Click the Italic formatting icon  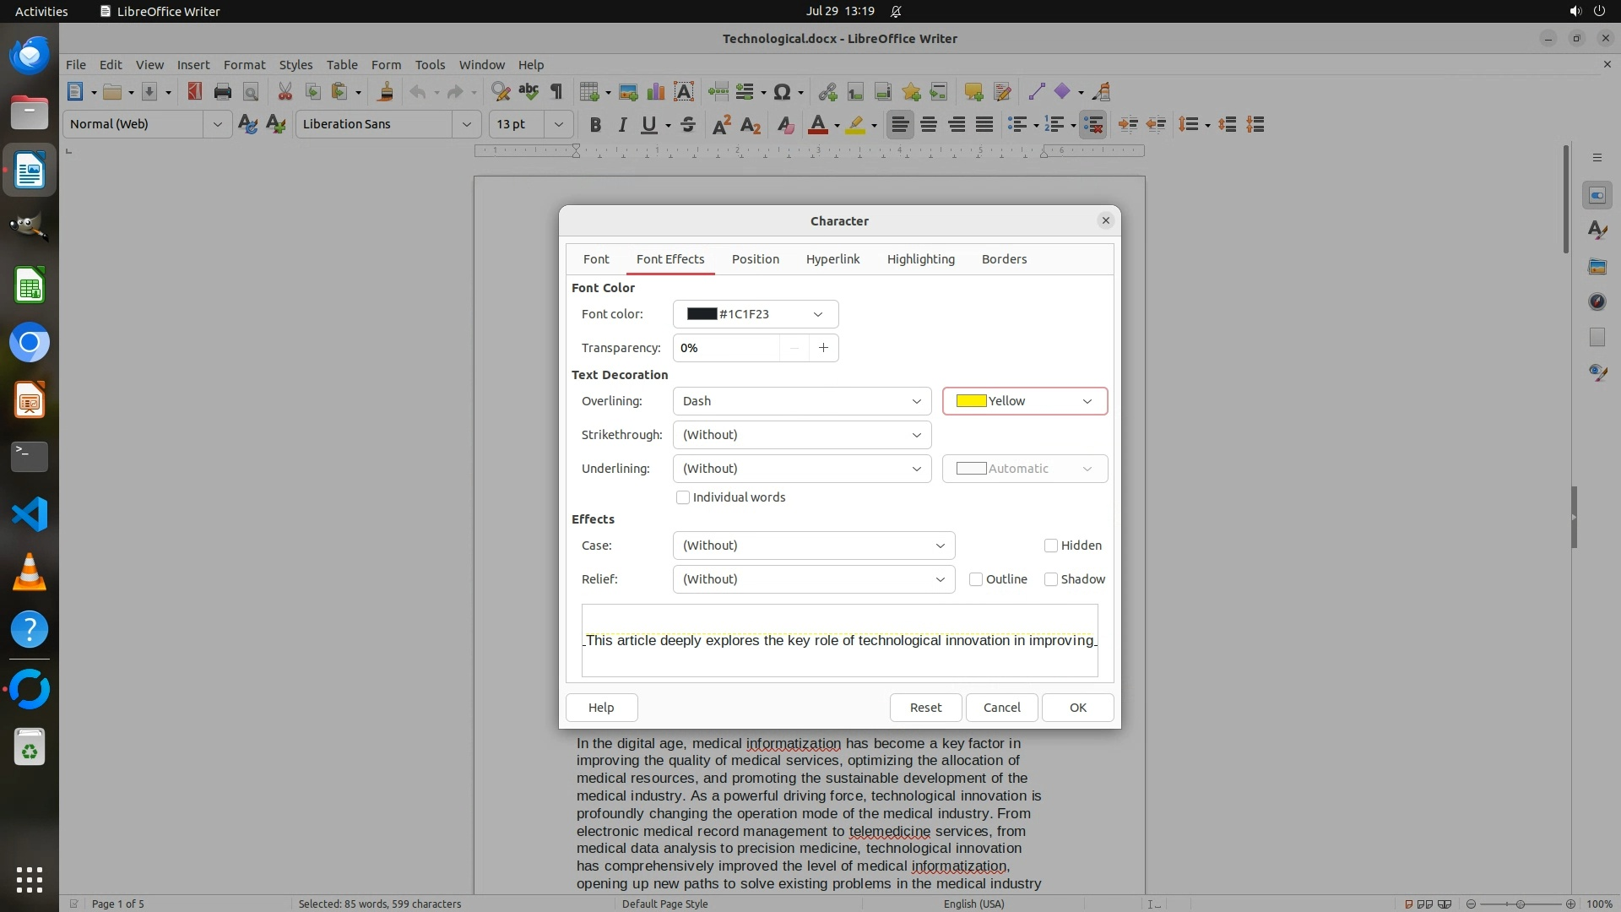click(622, 125)
